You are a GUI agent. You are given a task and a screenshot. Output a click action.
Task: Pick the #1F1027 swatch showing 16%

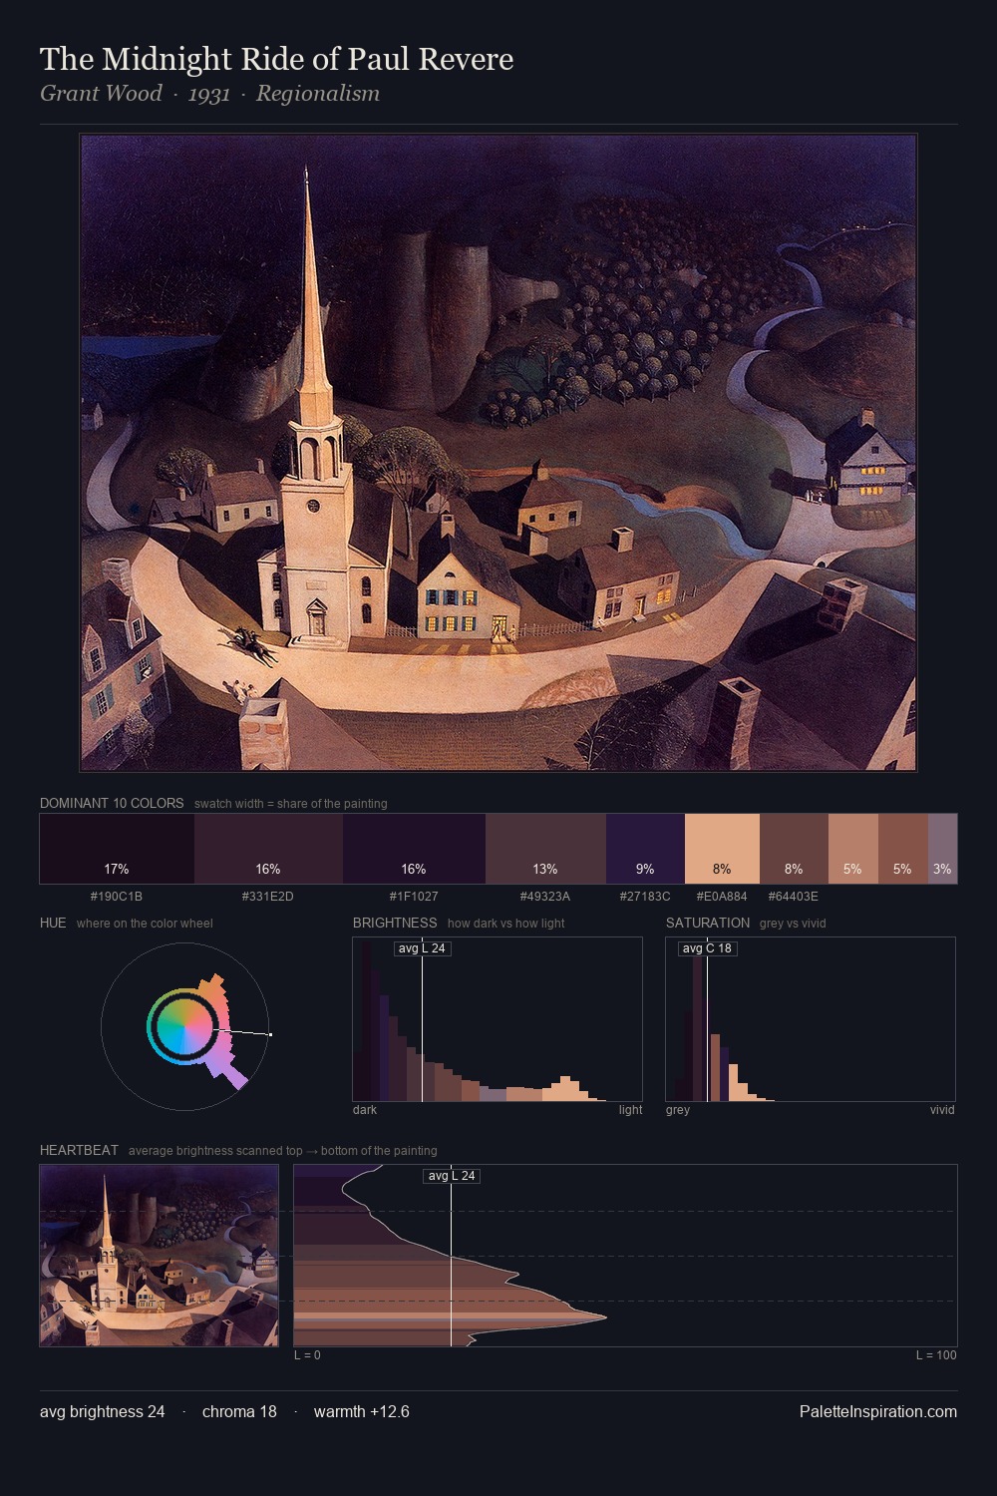(x=414, y=849)
